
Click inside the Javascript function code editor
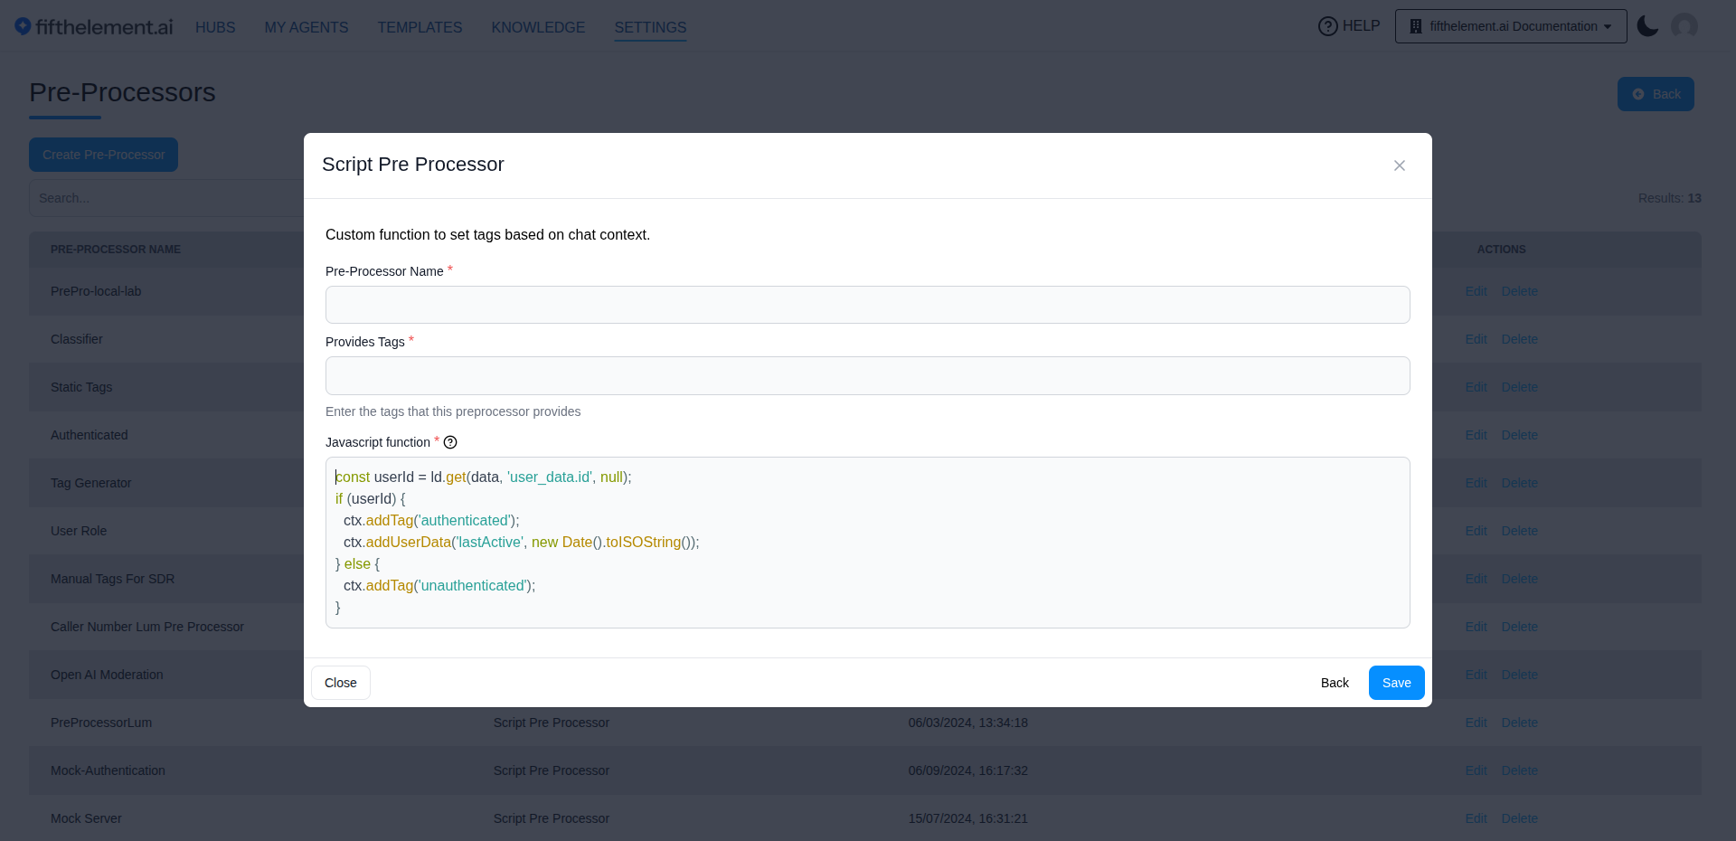tap(868, 543)
